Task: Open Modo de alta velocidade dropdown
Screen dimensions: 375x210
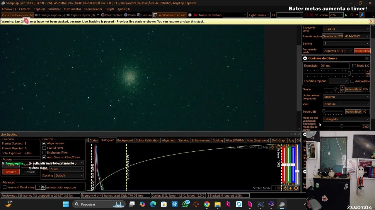Action: [346, 119]
